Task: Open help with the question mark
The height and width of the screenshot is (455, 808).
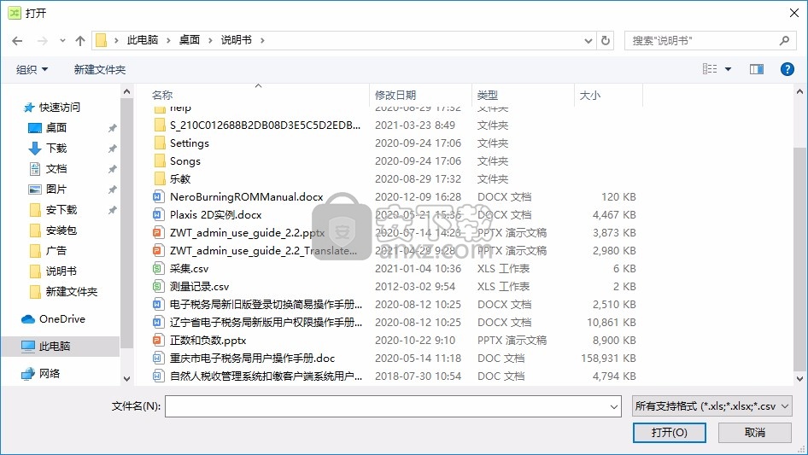Action: pos(787,68)
